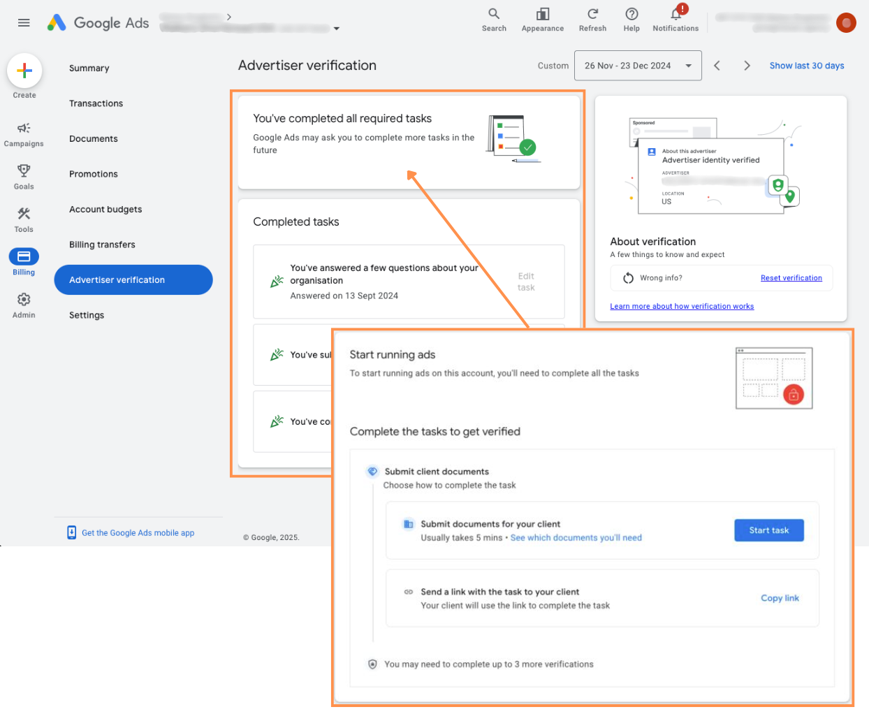This screenshot has height=721, width=869.
Task: Click the celebration icon on organisation questions task
Action: pos(277,282)
